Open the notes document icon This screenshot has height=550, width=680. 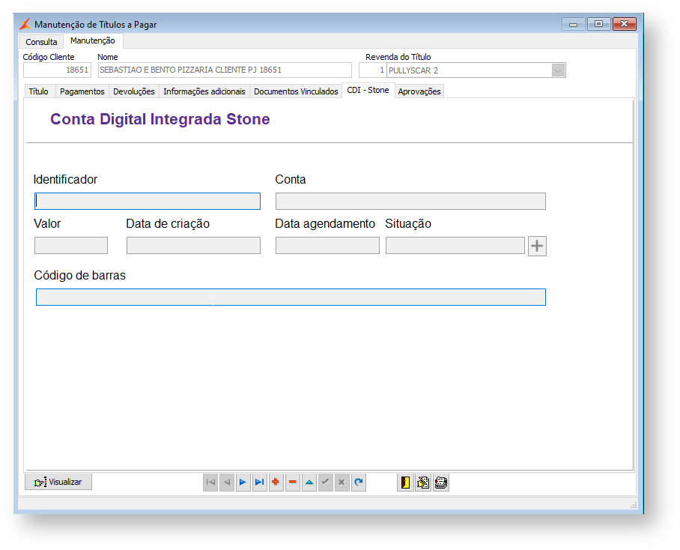(423, 483)
